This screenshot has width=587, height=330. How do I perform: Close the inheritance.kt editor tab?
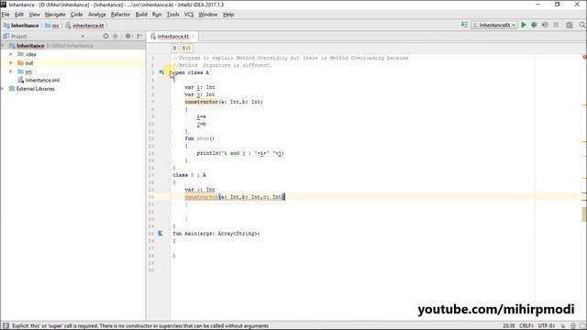(x=194, y=37)
